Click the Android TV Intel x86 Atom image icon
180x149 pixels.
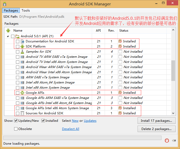(22, 62)
